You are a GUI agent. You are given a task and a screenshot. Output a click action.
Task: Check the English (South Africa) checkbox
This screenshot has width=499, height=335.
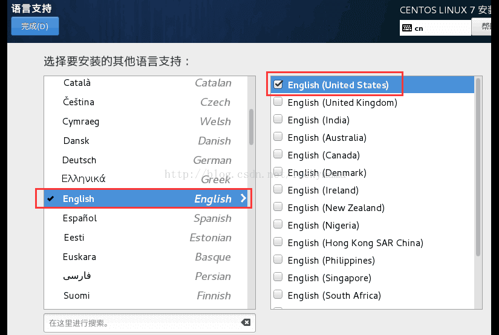[x=278, y=294]
